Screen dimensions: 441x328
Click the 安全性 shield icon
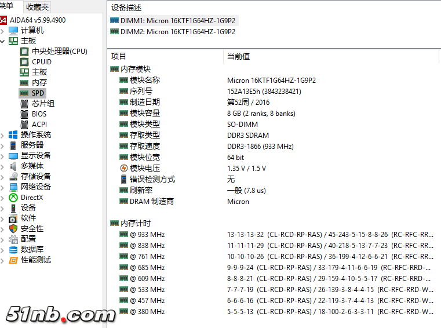coord(13,229)
